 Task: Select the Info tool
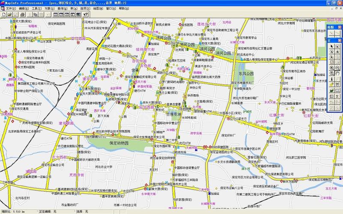coord(331,79)
